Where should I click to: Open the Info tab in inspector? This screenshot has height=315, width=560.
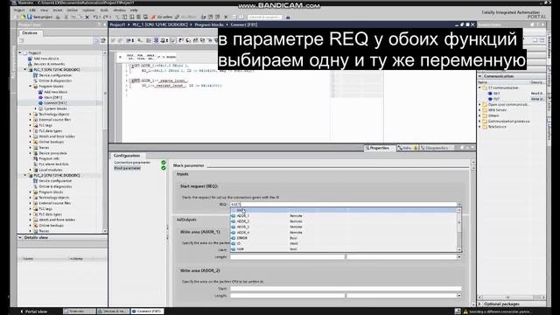point(408,148)
